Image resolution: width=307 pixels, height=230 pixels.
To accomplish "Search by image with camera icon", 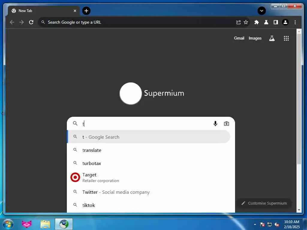I will 226,124.
